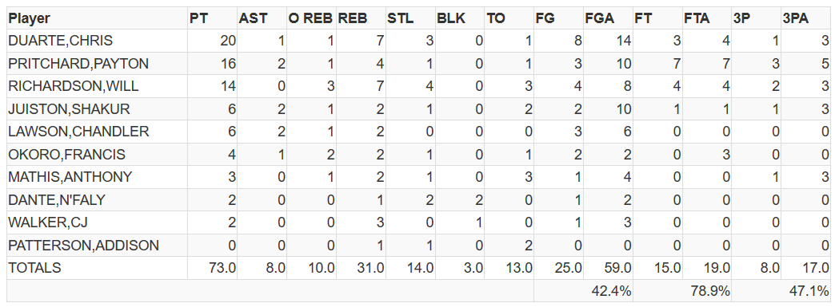
Task: Select the O REB column header
Action: pos(311,18)
